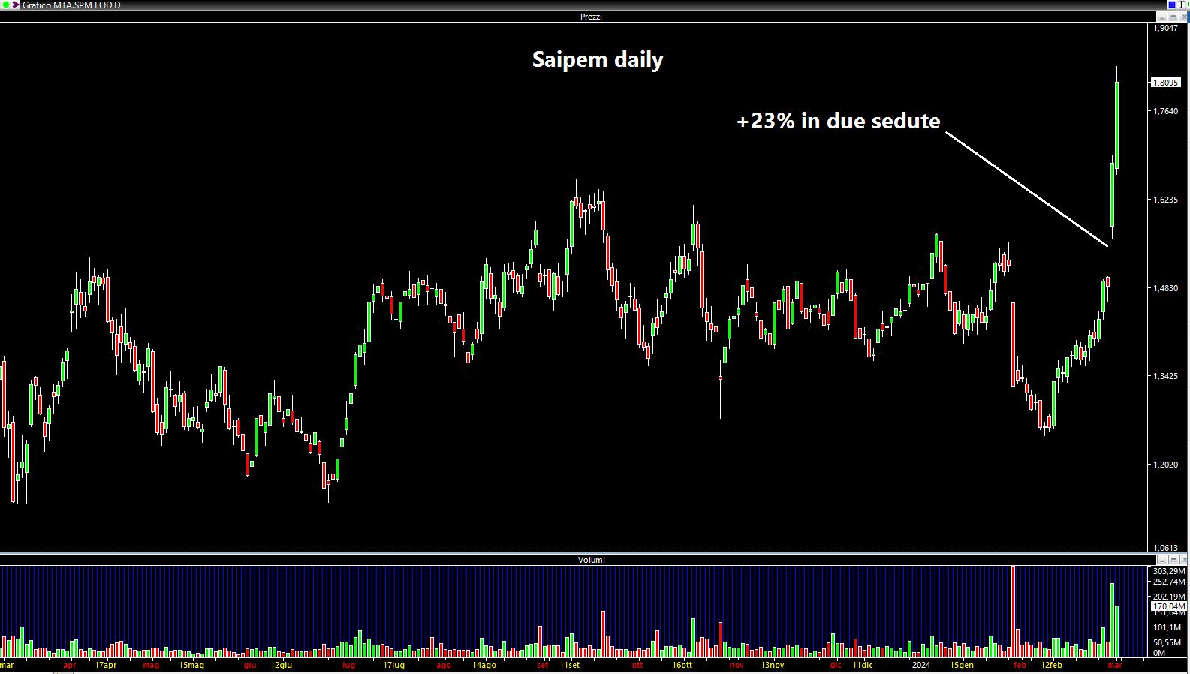Click the blue square icon at top right
The image size is (1190, 674).
[1171, 5]
